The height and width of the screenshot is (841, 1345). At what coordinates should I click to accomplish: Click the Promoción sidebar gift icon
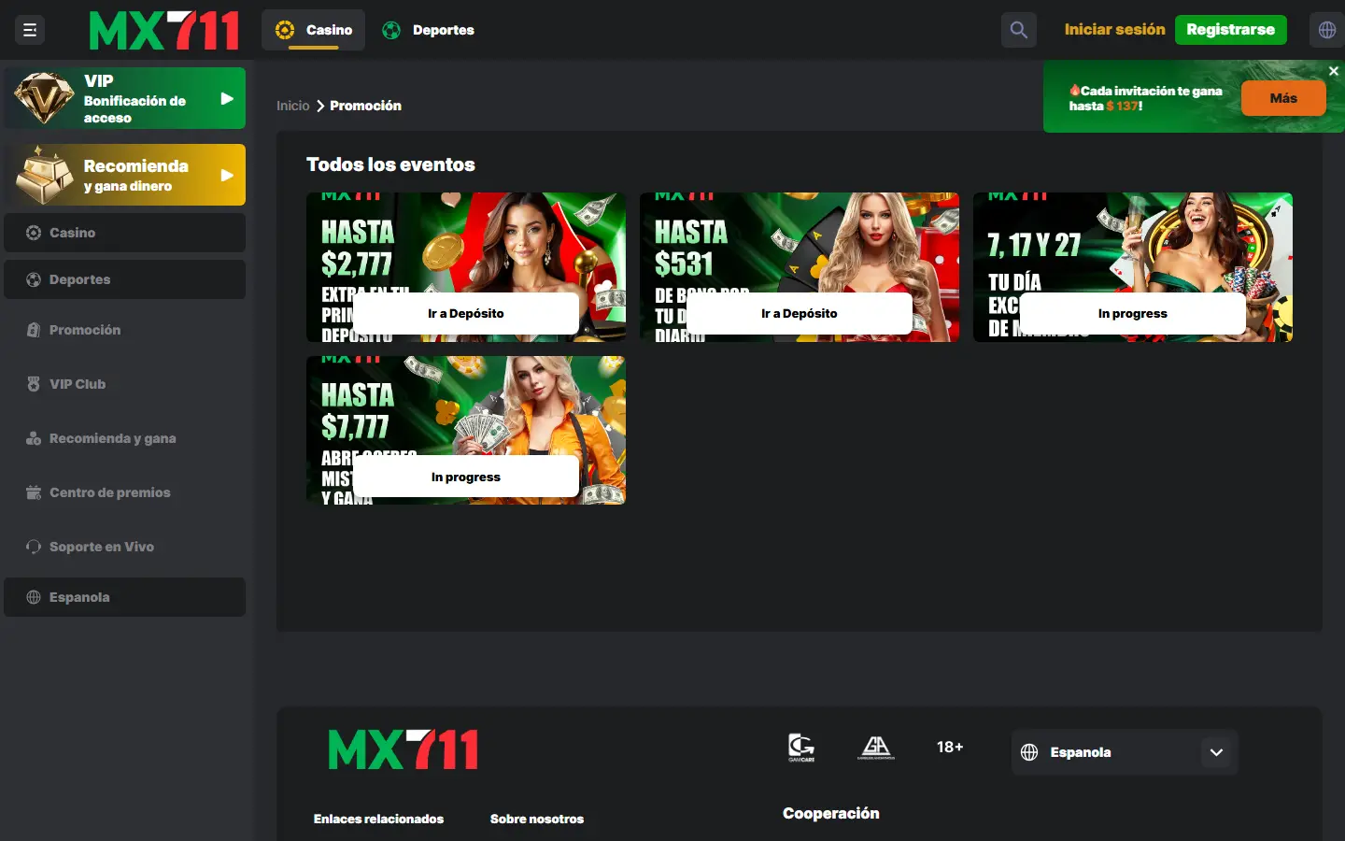(34, 330)
